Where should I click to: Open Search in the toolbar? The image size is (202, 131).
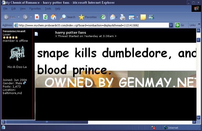[x=68, y=17]
